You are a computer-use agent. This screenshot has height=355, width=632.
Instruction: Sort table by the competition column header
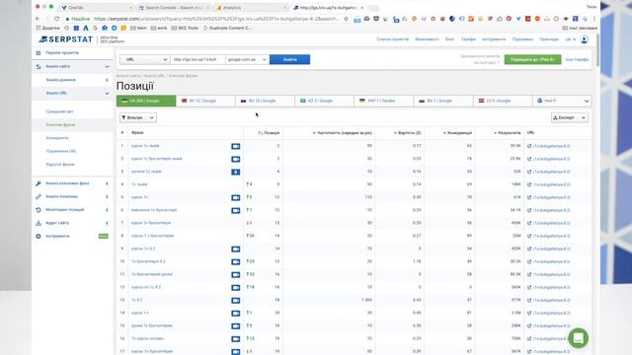pyautogui.click(x=457, y=133)
